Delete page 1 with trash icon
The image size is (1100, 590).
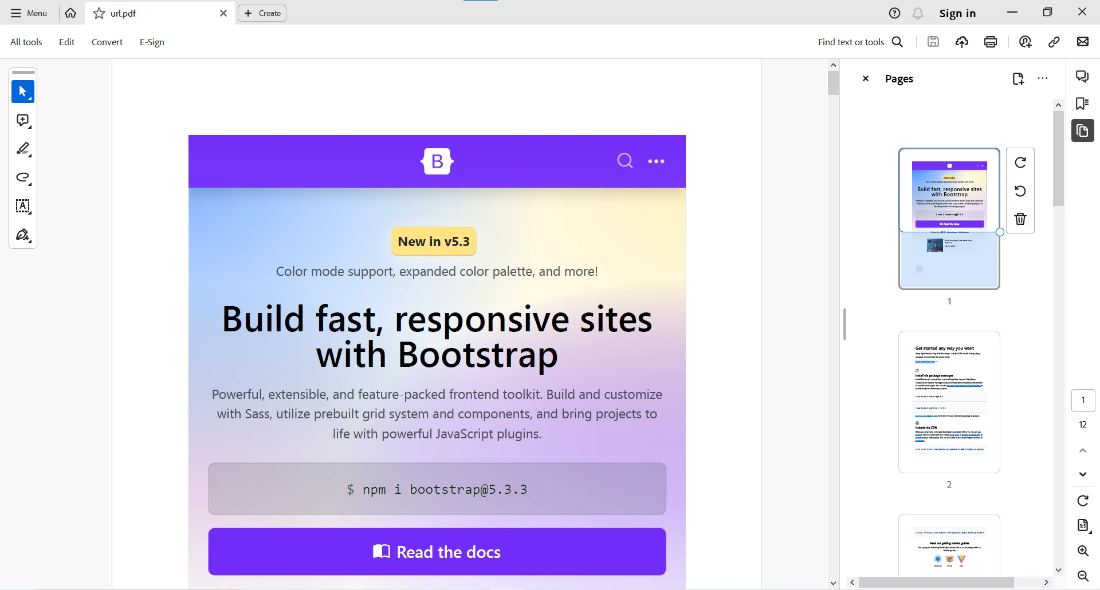coord(1020,219)
